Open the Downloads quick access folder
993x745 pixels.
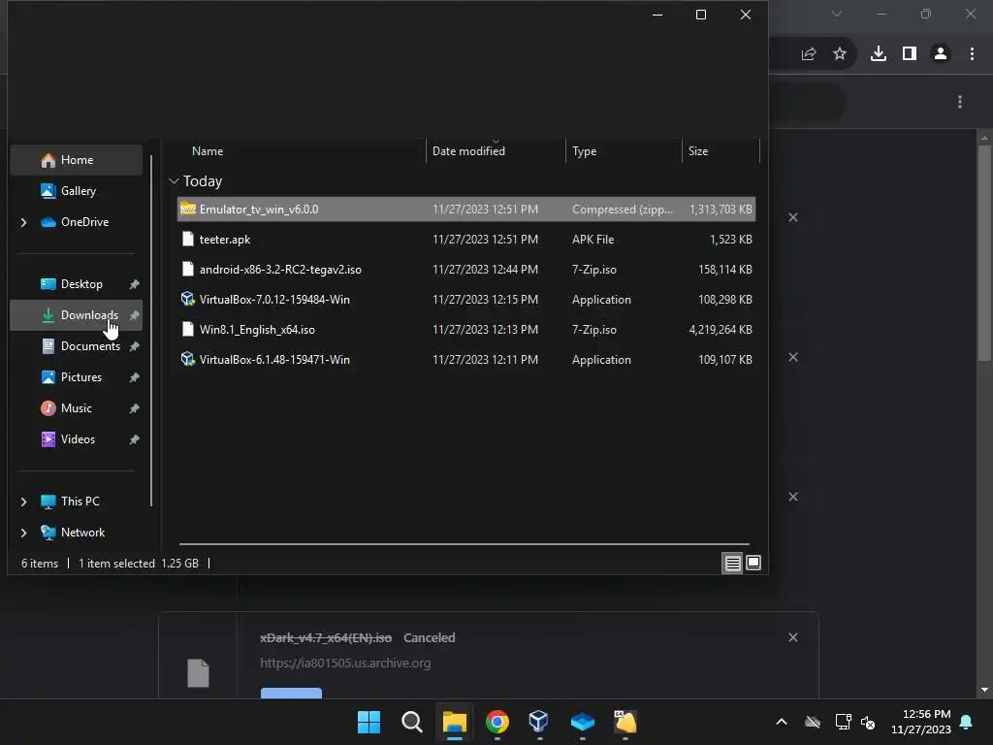(x=77, y=315)
